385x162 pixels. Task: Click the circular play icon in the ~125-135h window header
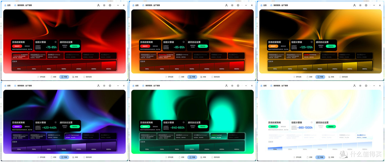coord(366,5)
